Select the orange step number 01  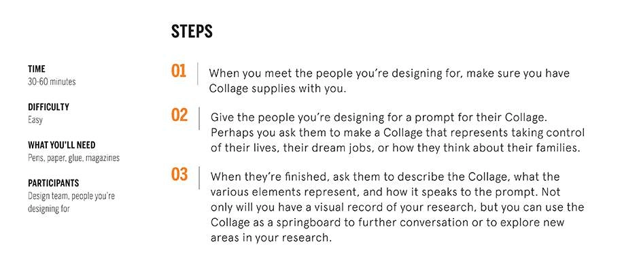[x=179, y=71]
